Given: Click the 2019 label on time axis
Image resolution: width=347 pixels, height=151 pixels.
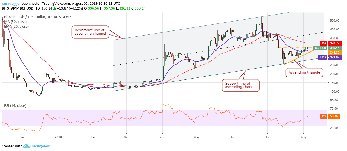Looking at the screenshot, I should pyautogui.click(x=58, y=137).
